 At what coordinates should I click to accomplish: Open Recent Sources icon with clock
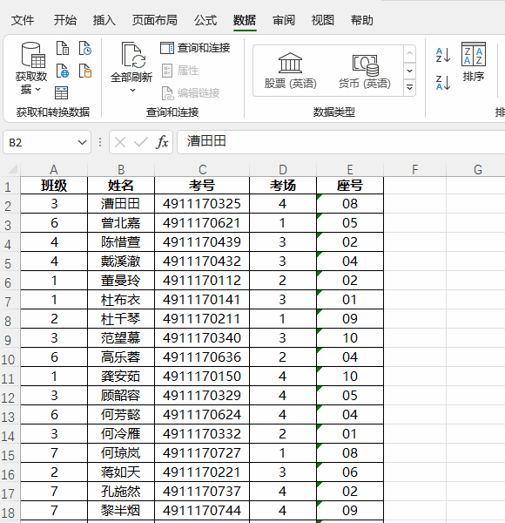(x=85, y=48)
